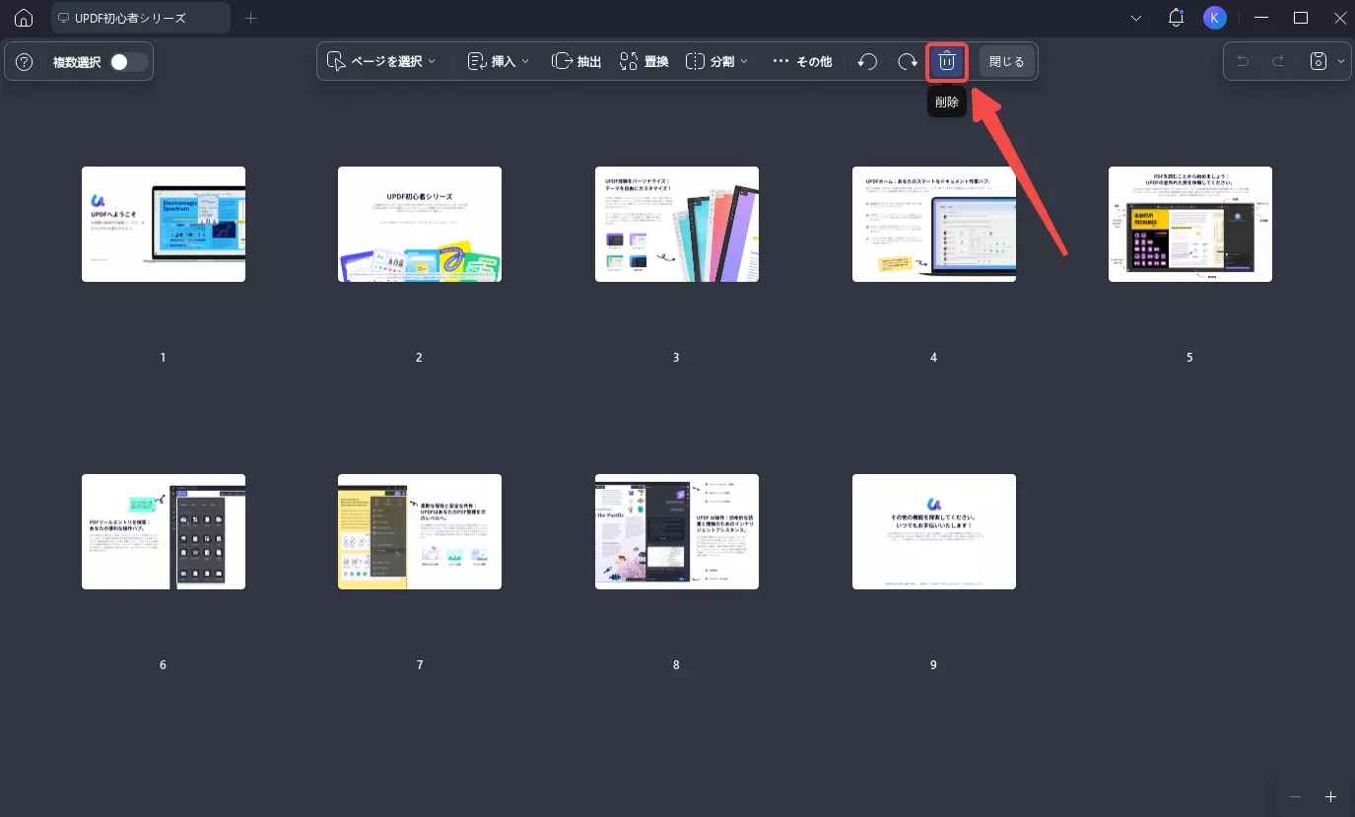
Task: Expand the tab list chevron in the title bar
Action: 1136,18
